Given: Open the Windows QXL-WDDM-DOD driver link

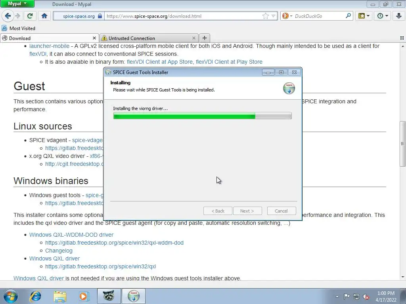Looking at the screenshot, I should (x=71, y=235).
